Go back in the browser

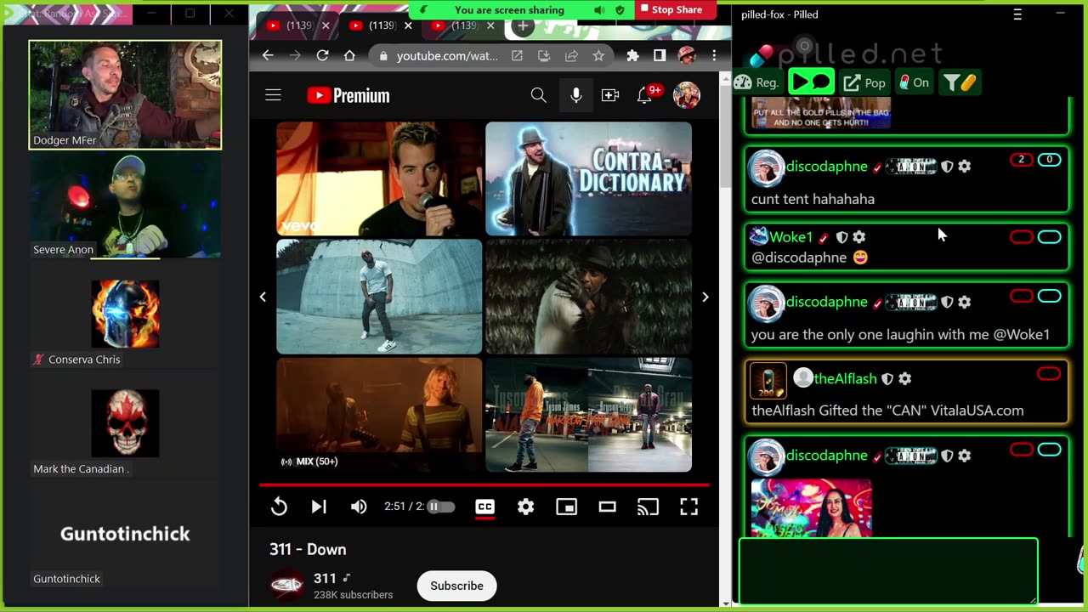pyautogui.click(x=268, y=55)
